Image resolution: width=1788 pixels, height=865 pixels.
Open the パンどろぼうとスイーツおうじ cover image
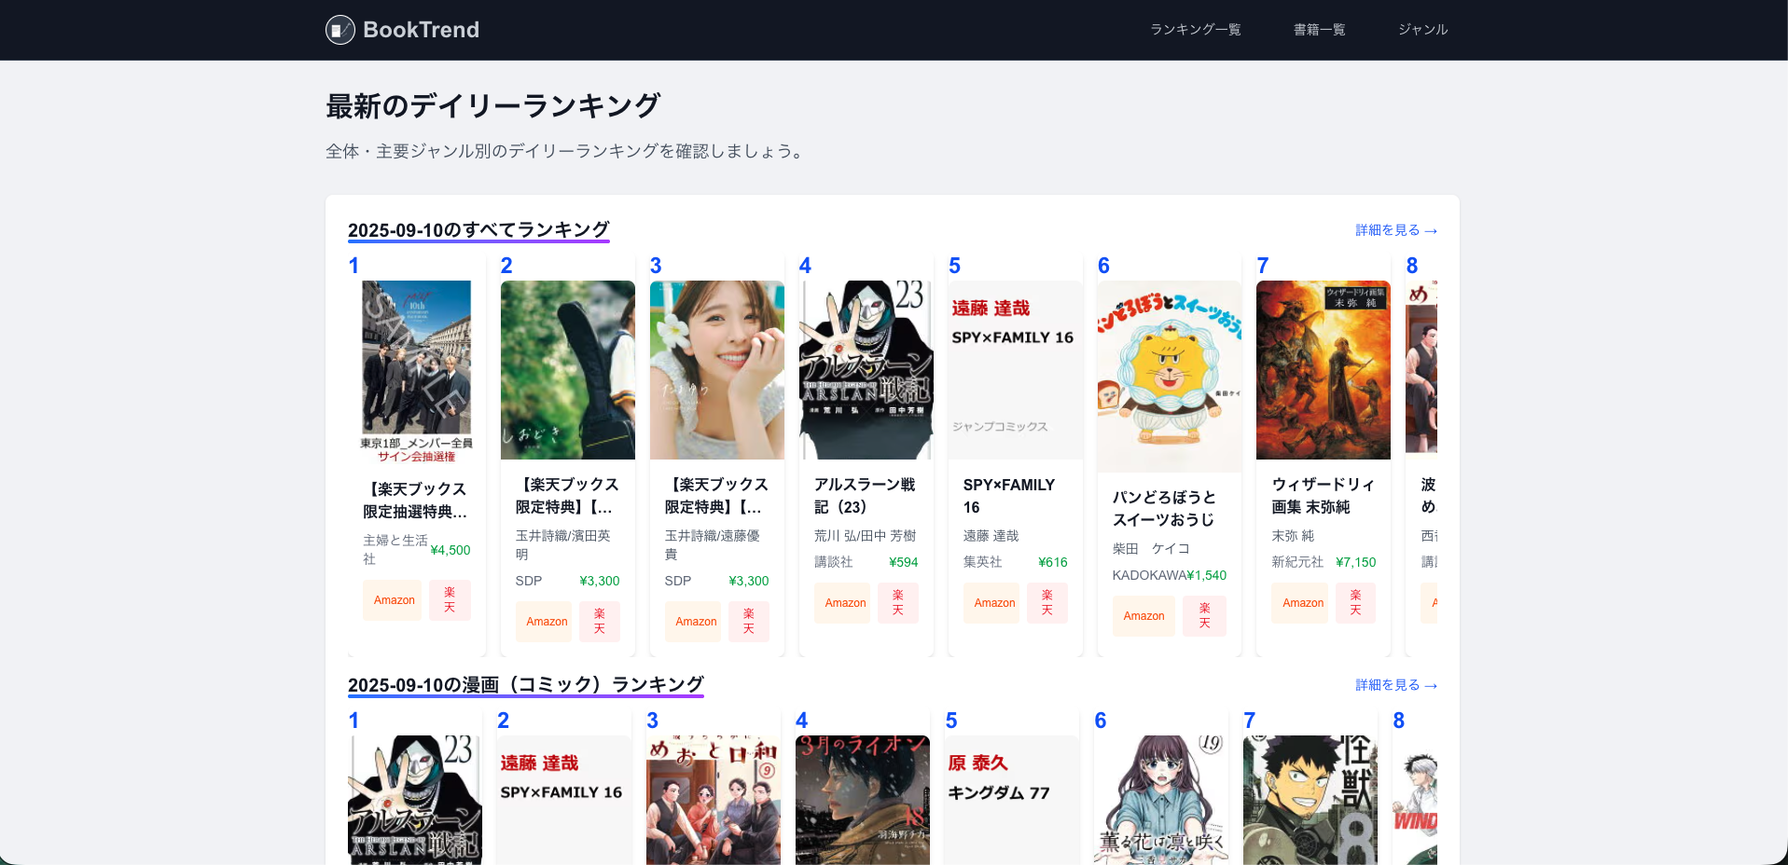coord(1169,376)
